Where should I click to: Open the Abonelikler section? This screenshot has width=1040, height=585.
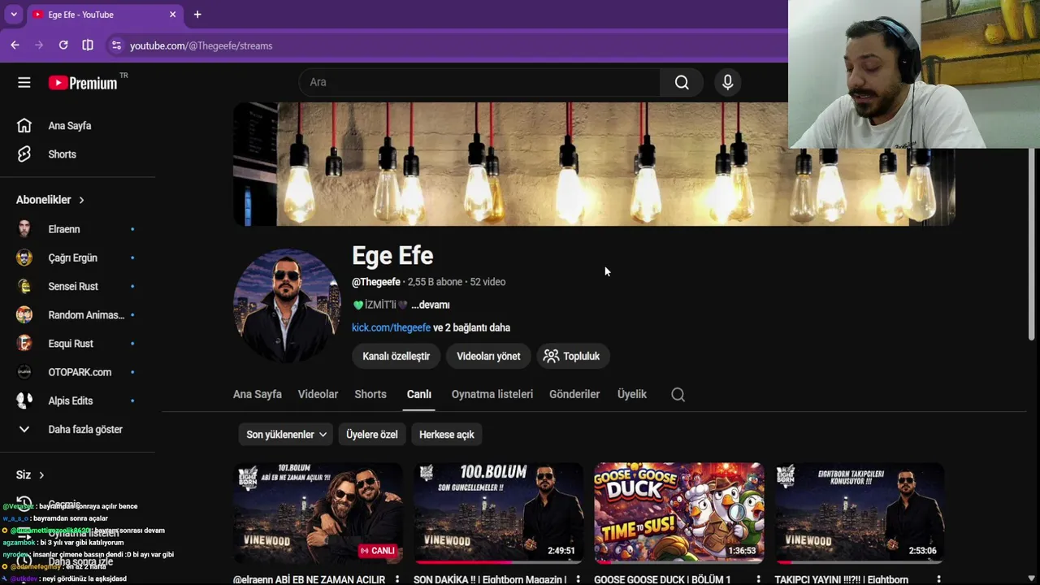(50, 200)
